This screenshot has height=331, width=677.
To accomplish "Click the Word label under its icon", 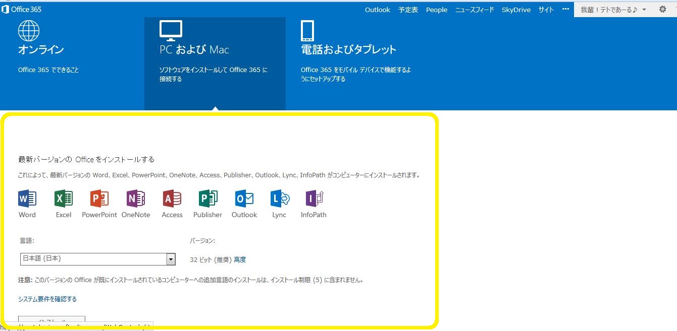I will [27, 215].
